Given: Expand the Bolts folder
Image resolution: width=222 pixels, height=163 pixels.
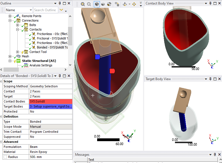Looking at the screenshot, I should [17, 25].
